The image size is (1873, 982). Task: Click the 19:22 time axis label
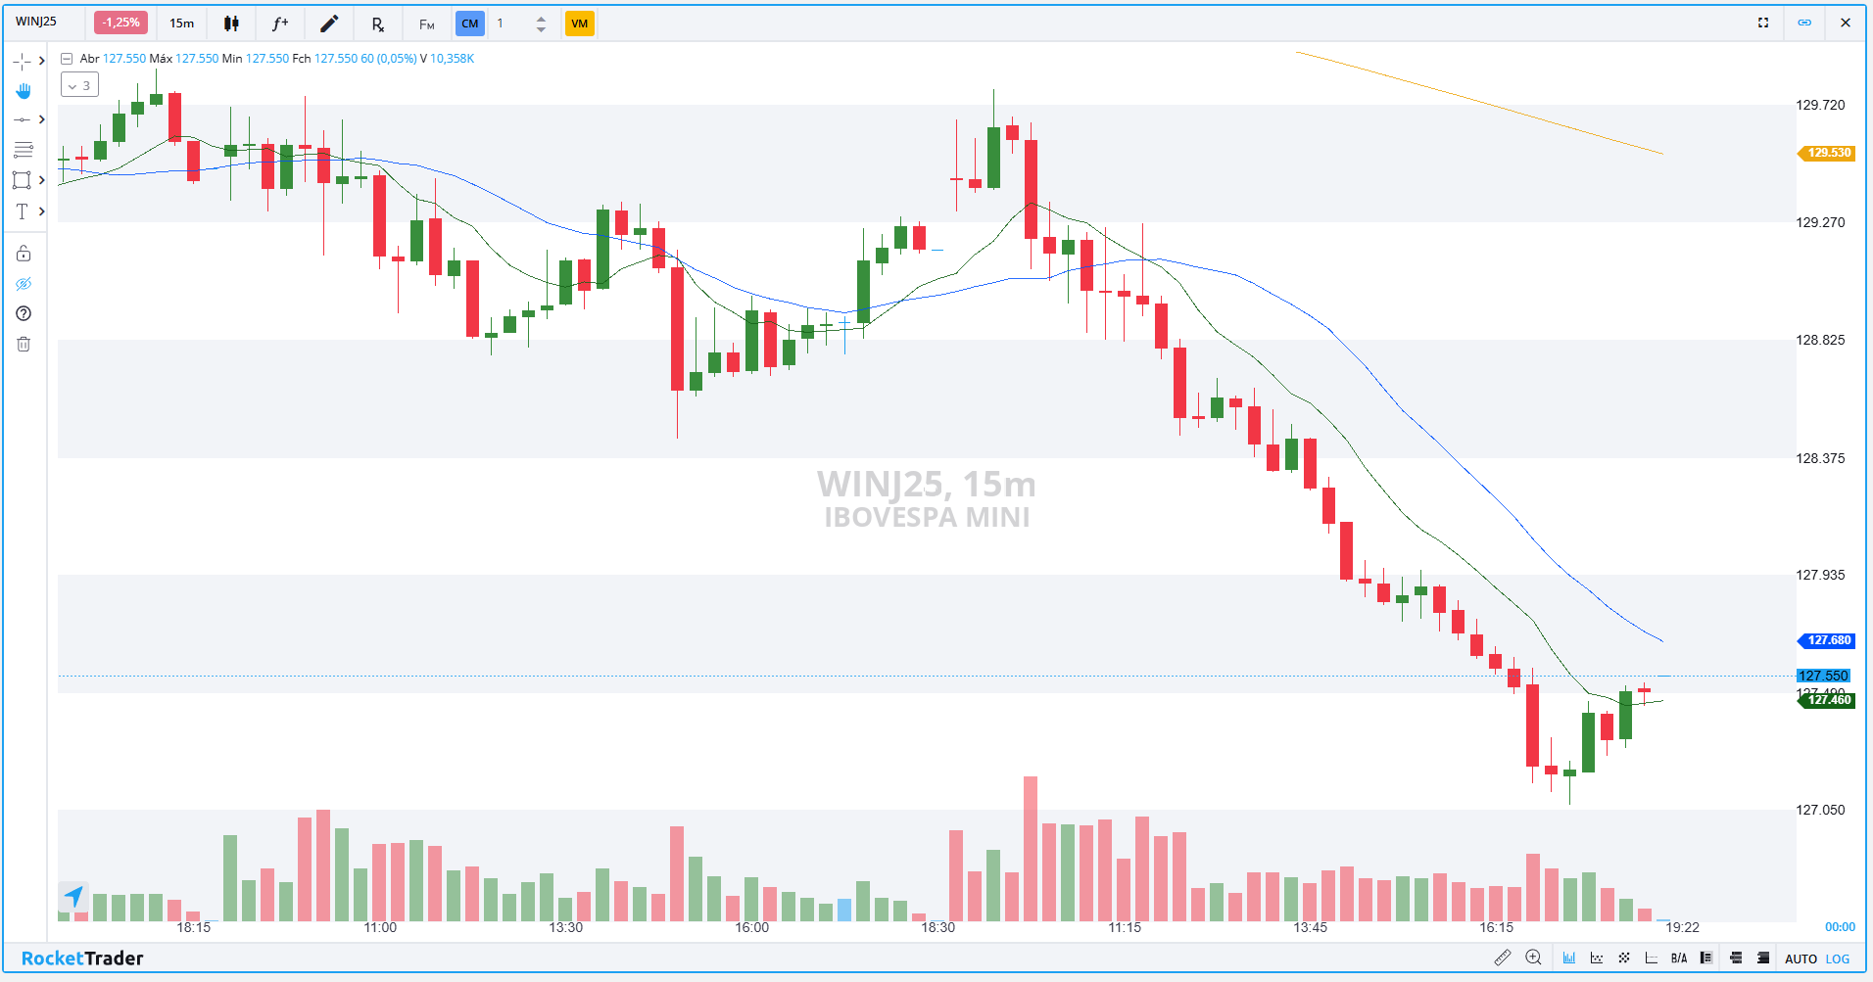[1683, 927]
